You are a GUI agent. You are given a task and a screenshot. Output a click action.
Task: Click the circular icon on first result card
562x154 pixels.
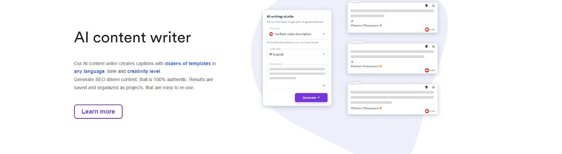(x=433, y=6)
